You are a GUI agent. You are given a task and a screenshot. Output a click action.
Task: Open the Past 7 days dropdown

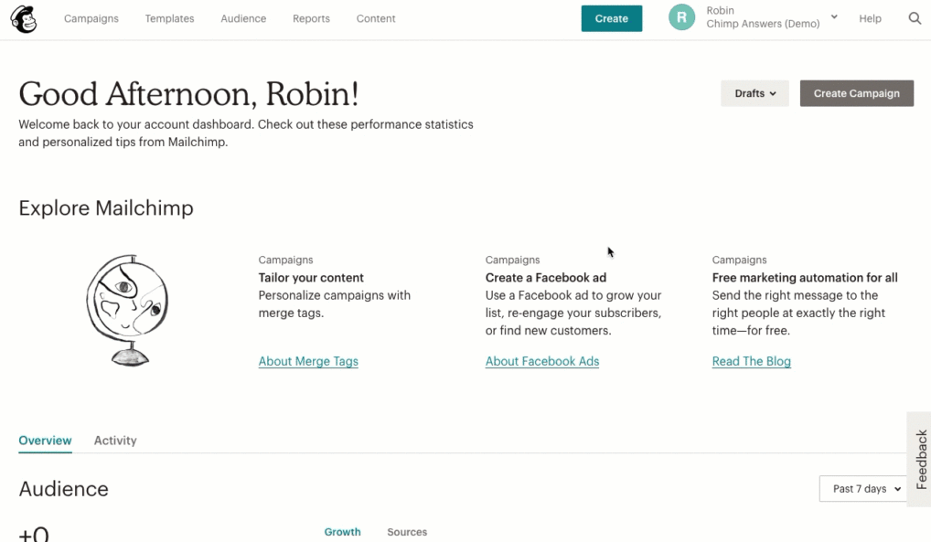click(x=861, y=488)
